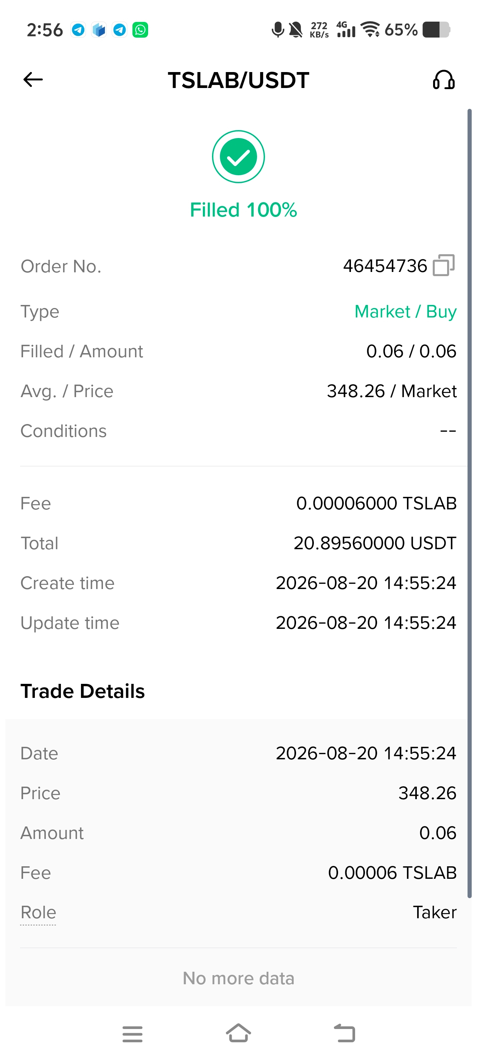
Task: Tap the Trade Details heading
Action: click(x=83, y=691)
